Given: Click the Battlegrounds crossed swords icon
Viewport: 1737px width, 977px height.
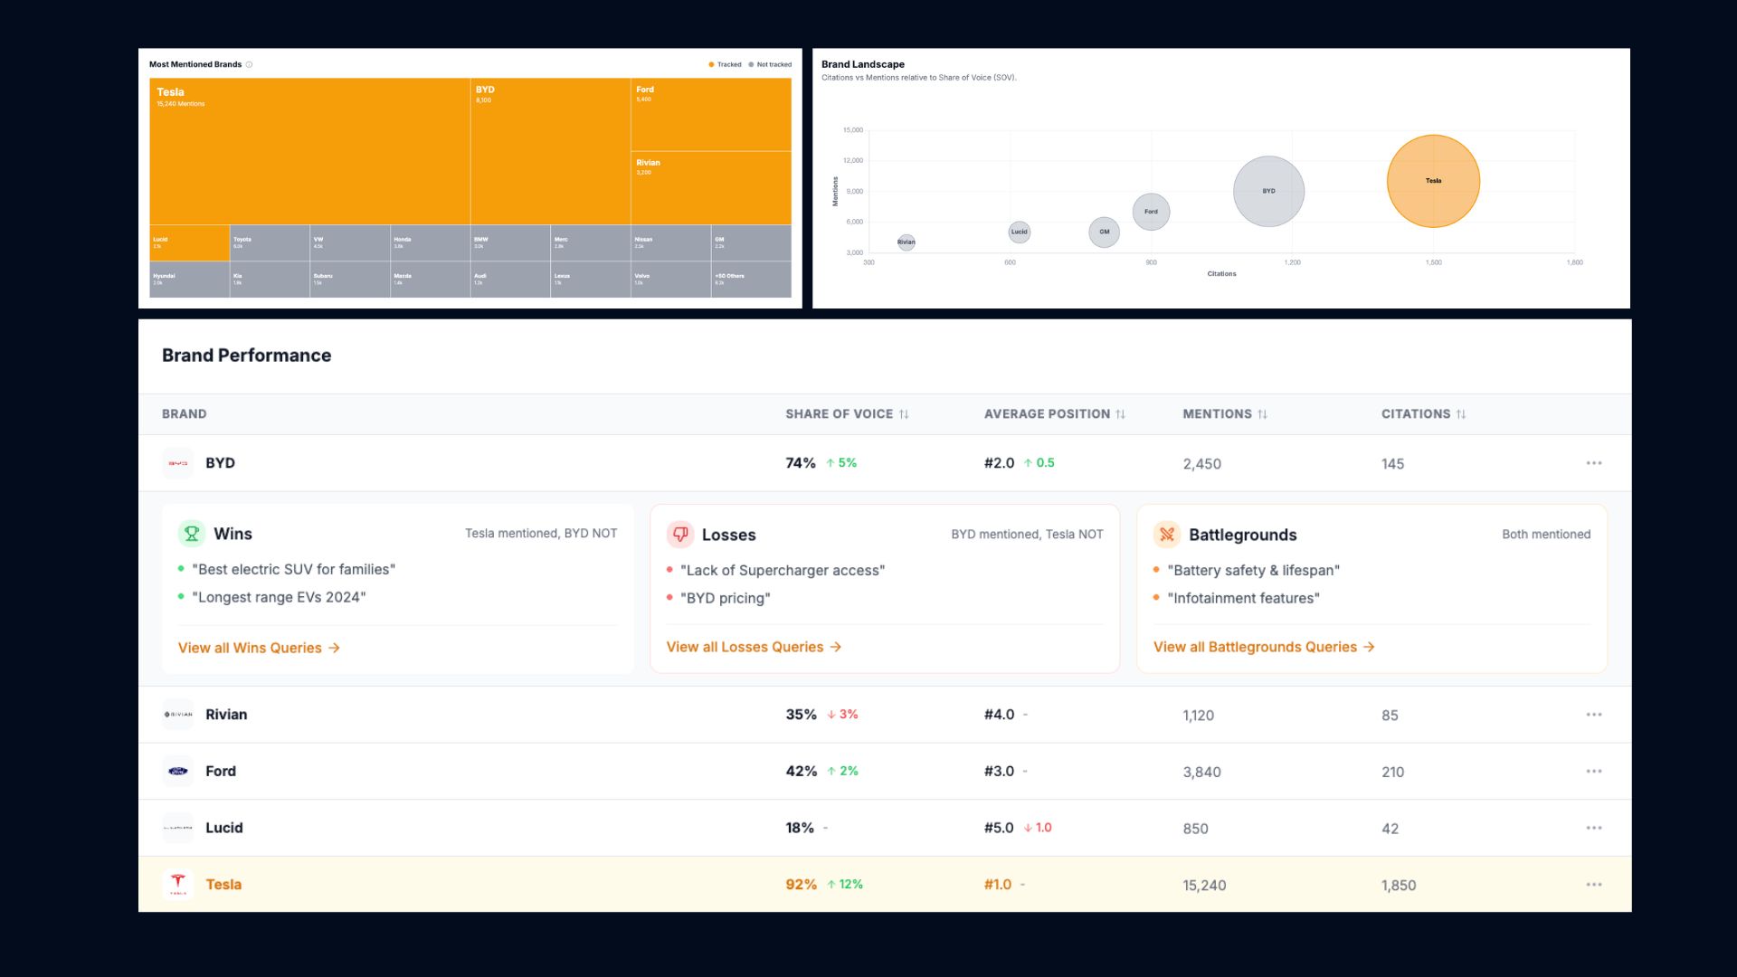Looking at the screenshot, I should [x=1167, y=535].
